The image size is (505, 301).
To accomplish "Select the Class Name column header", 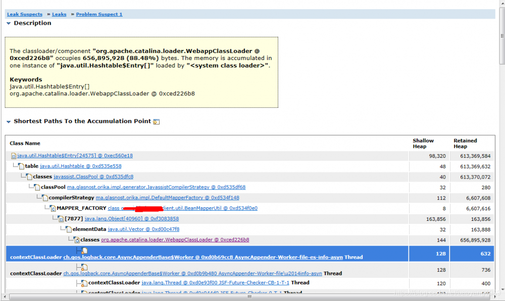I will tap(25, 143).
